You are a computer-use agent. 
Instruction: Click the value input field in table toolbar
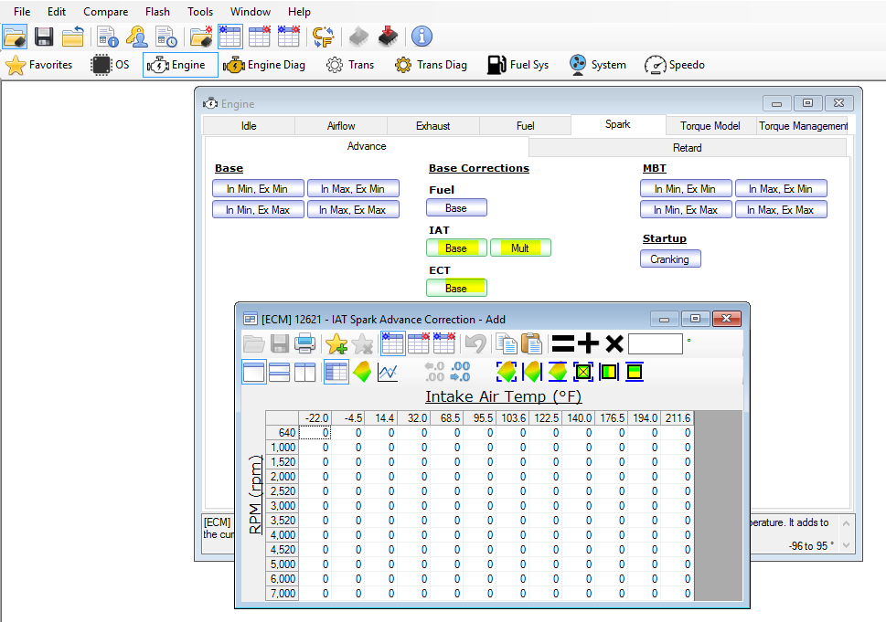(x=656, y=343)
